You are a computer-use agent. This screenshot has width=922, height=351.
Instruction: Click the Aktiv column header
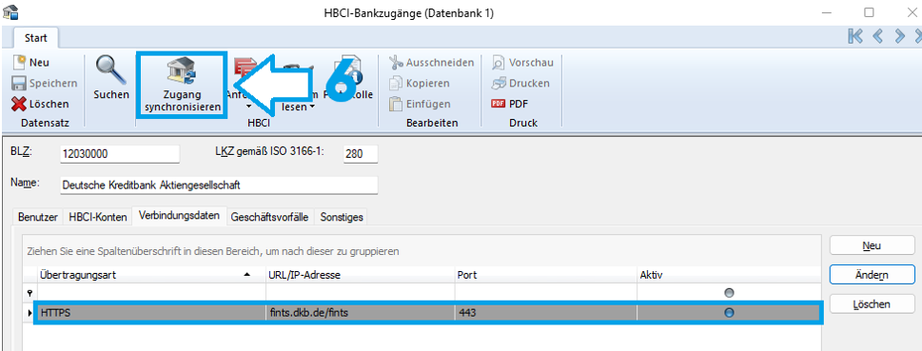729,275
